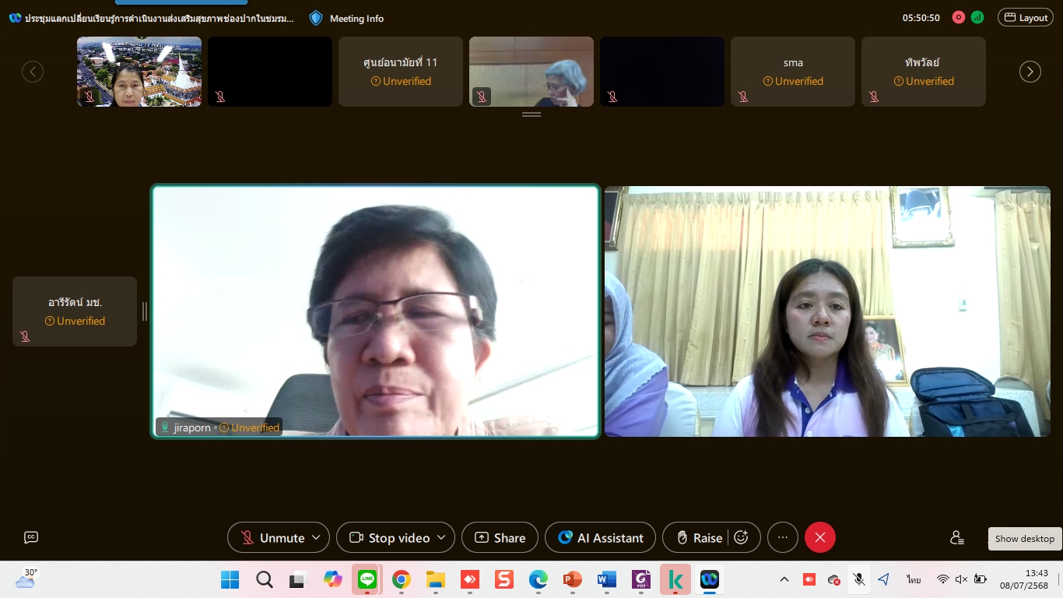The image size is (1063, 598).
Task: Open the Layout menu
Action: (1026, 17)
